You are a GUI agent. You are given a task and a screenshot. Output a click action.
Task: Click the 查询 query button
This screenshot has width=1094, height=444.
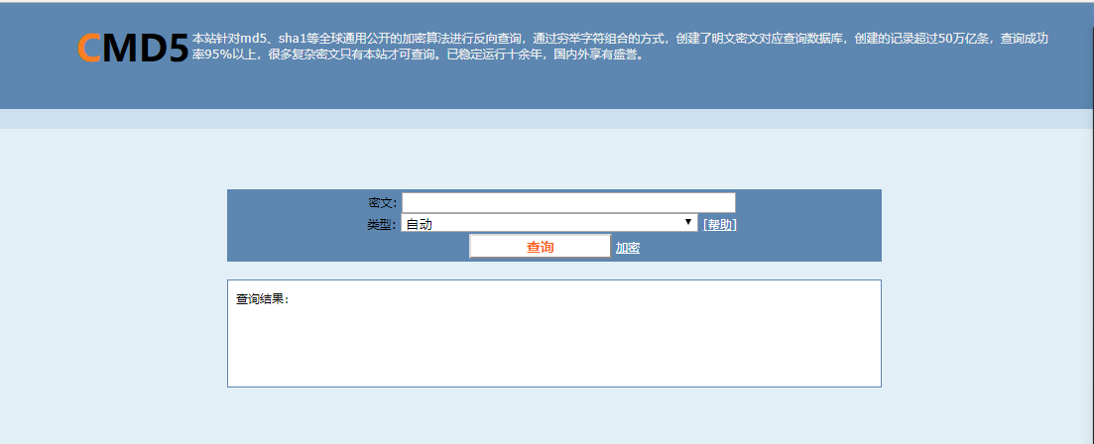click(540, 247)
